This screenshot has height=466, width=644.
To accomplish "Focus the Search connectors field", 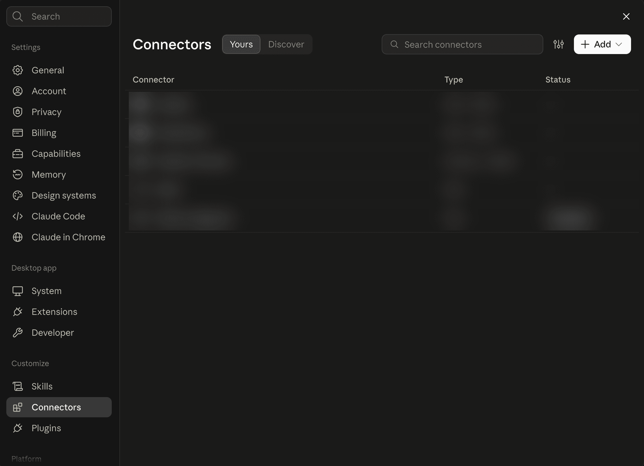I will [462, 44].
